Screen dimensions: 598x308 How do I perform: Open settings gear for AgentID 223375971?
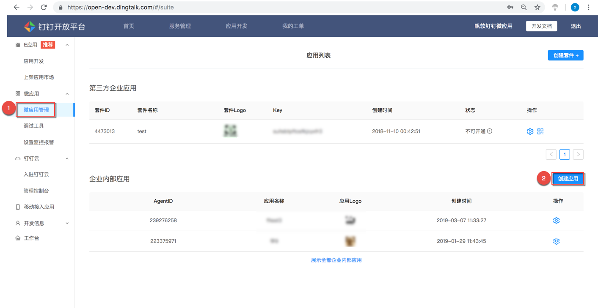pos(557,241)
